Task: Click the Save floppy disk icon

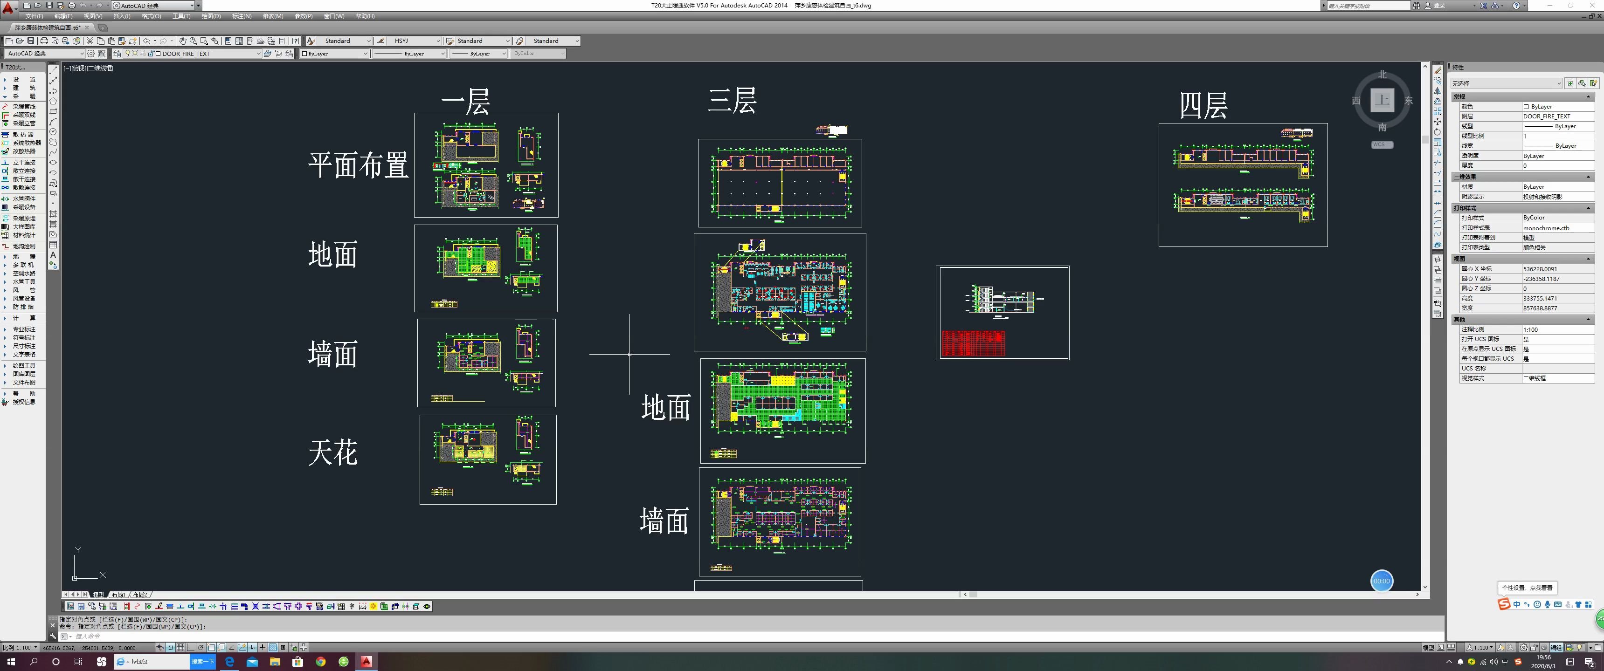Action: 30,41
